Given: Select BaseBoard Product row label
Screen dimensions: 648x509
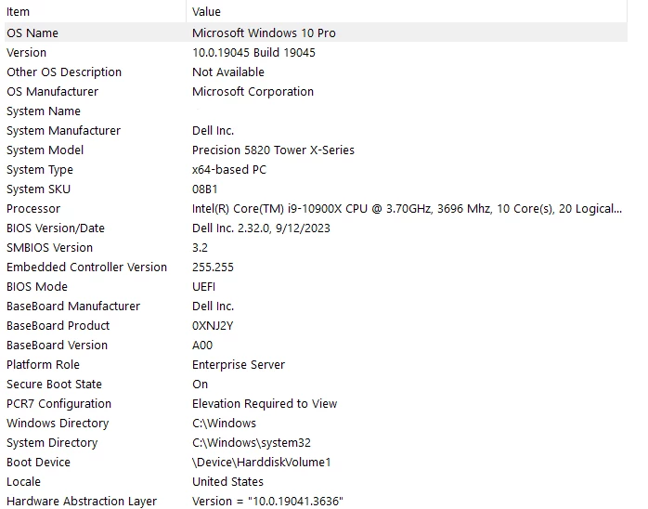Looking at the screenshot, I should point(58,325).
